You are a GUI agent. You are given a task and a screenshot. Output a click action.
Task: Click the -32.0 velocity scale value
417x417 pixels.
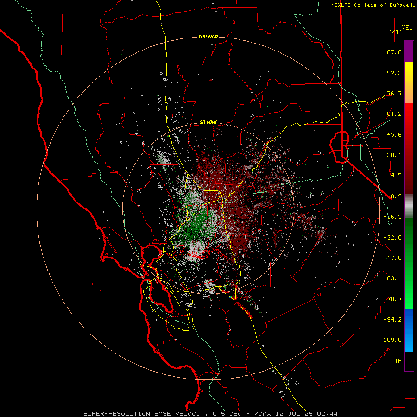[392, 238]
